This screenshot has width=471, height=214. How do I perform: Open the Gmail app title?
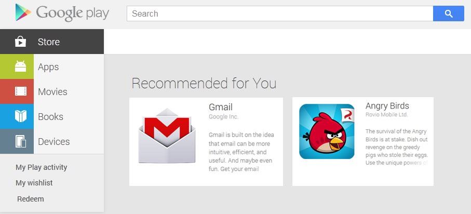pyautogui.click(x=221, y=107)
